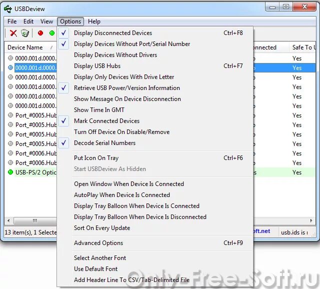The width and height of the screenshot is (320, 289).
Task: Enable Put Icon On Tray
Action: 155,158
